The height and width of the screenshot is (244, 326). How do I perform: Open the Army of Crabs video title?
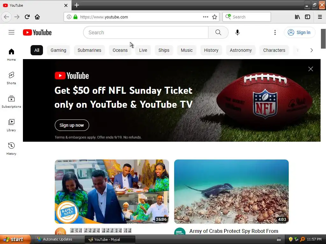point(234,231)
